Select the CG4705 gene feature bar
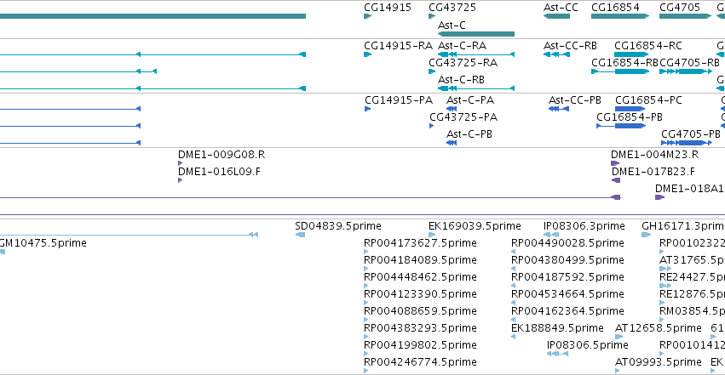This screenshot has width=725, height=375. (685, 16)
